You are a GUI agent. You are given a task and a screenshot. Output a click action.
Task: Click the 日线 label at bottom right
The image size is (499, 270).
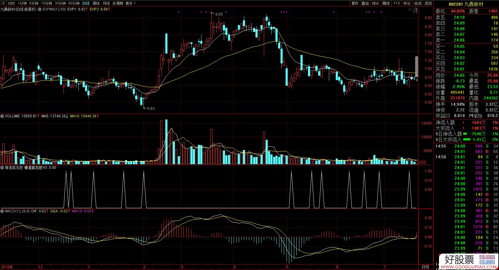point(425,267)
